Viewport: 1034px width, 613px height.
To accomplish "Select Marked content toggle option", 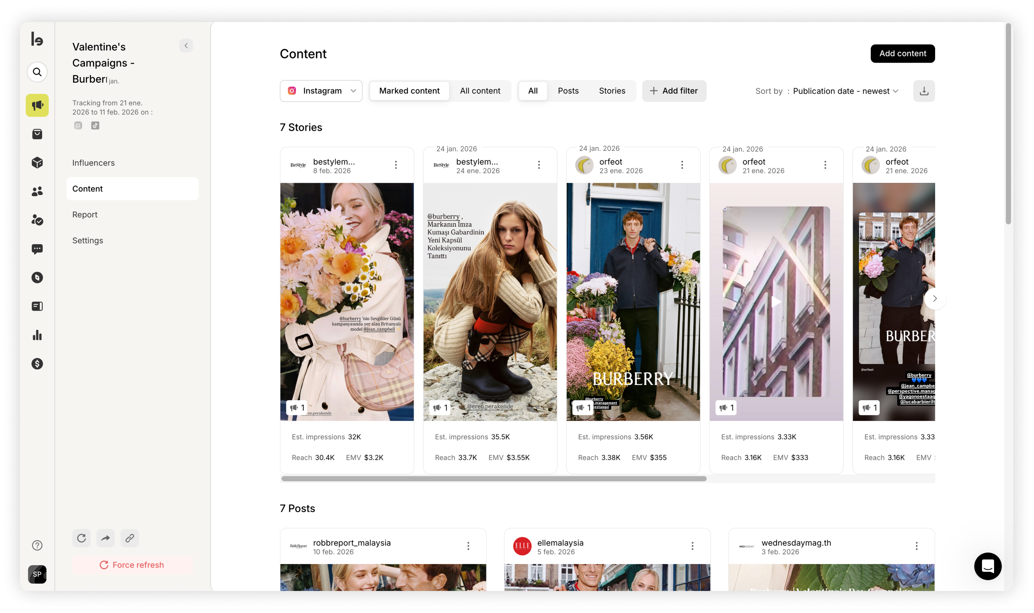I will pos(409,91).
